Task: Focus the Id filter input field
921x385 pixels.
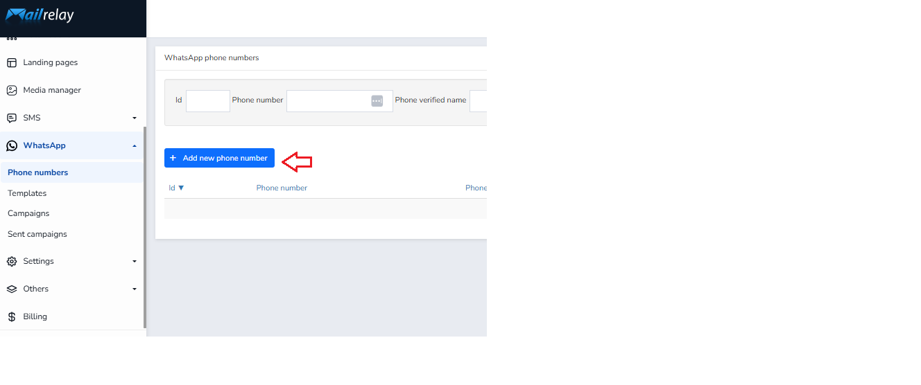Action: [x=208, y=101]
